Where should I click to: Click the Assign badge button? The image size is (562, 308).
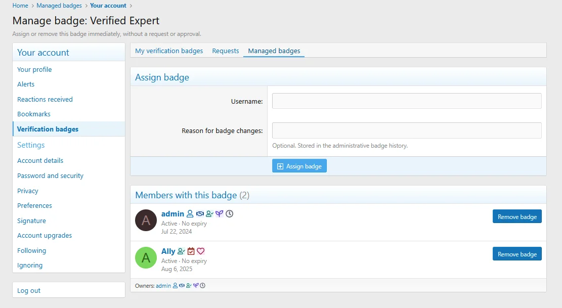[x=299, y=166]
